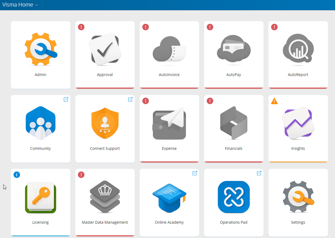The height and width of the screenshot is (238, 335).
Task: Click the Operations Pad label
Action: click(234, 222)
